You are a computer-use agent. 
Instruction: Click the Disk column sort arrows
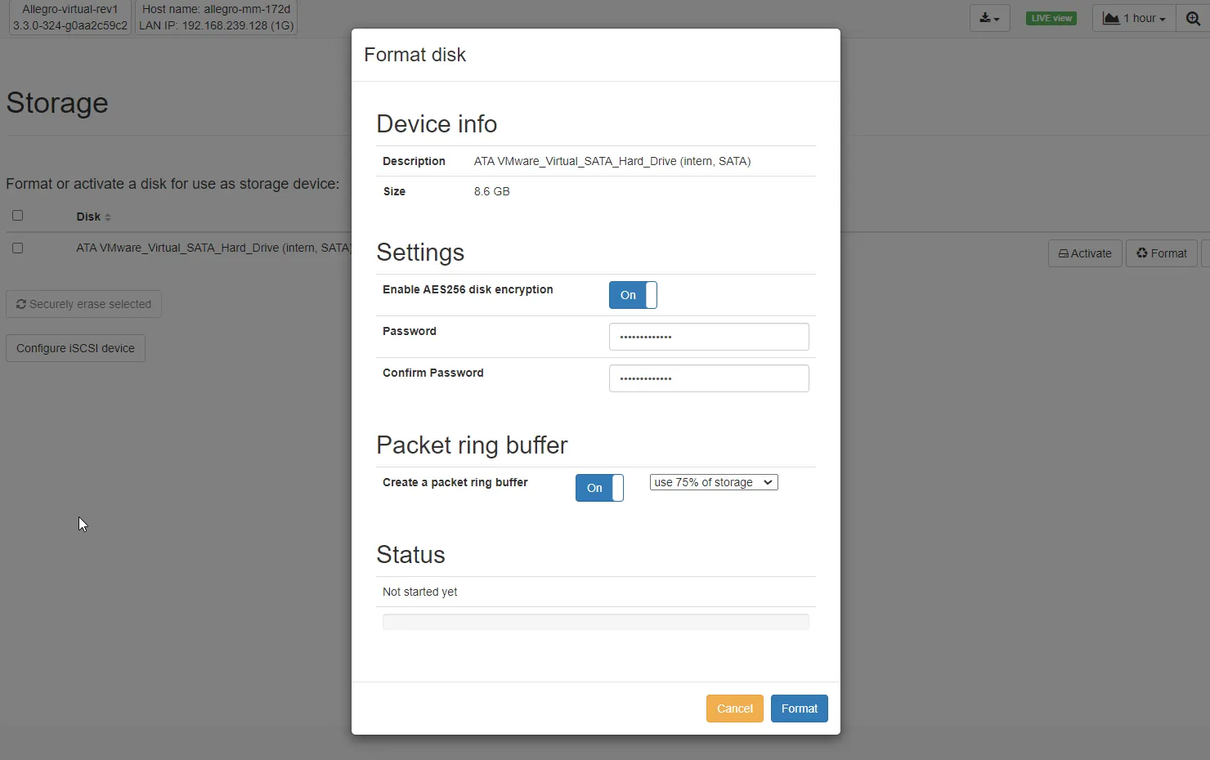click(x=108, y=217)
